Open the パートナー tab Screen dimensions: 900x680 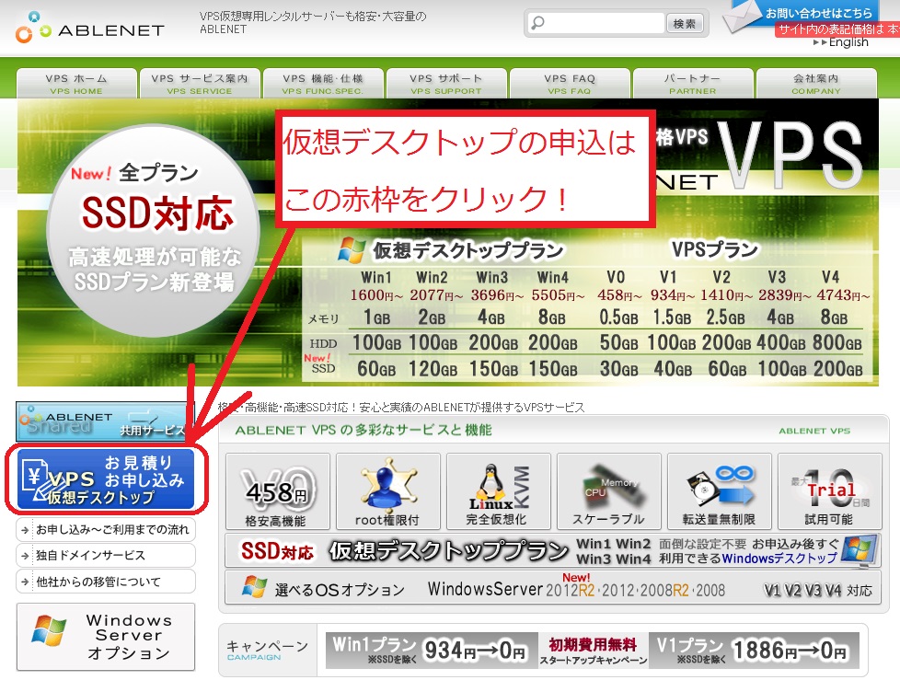[x=693, y=84]
